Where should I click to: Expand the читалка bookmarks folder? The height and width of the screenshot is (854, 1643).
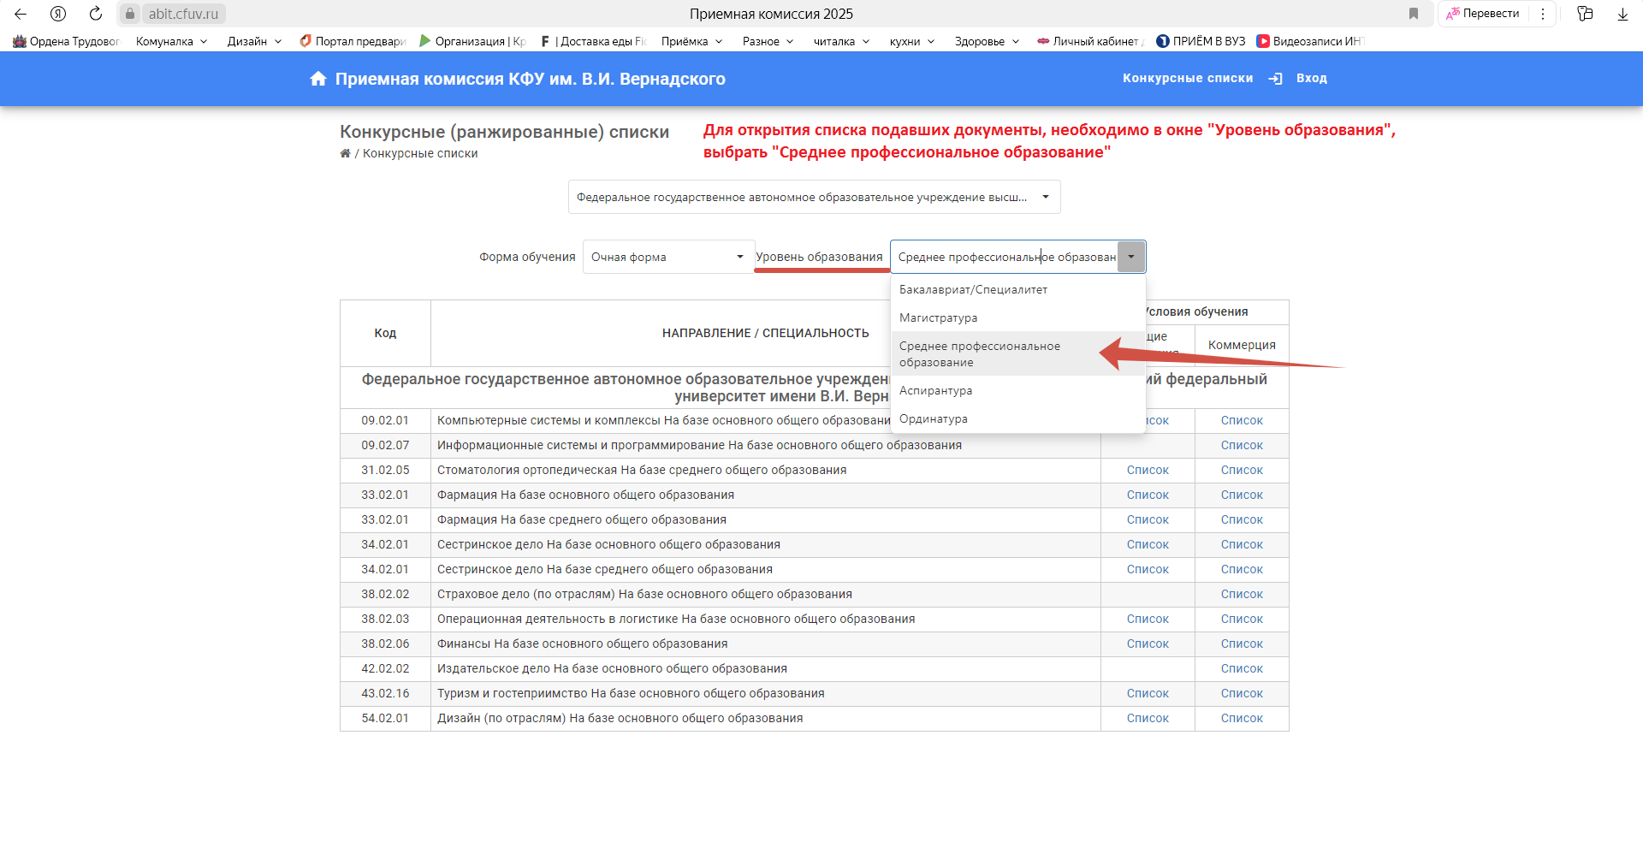(841, 41)
